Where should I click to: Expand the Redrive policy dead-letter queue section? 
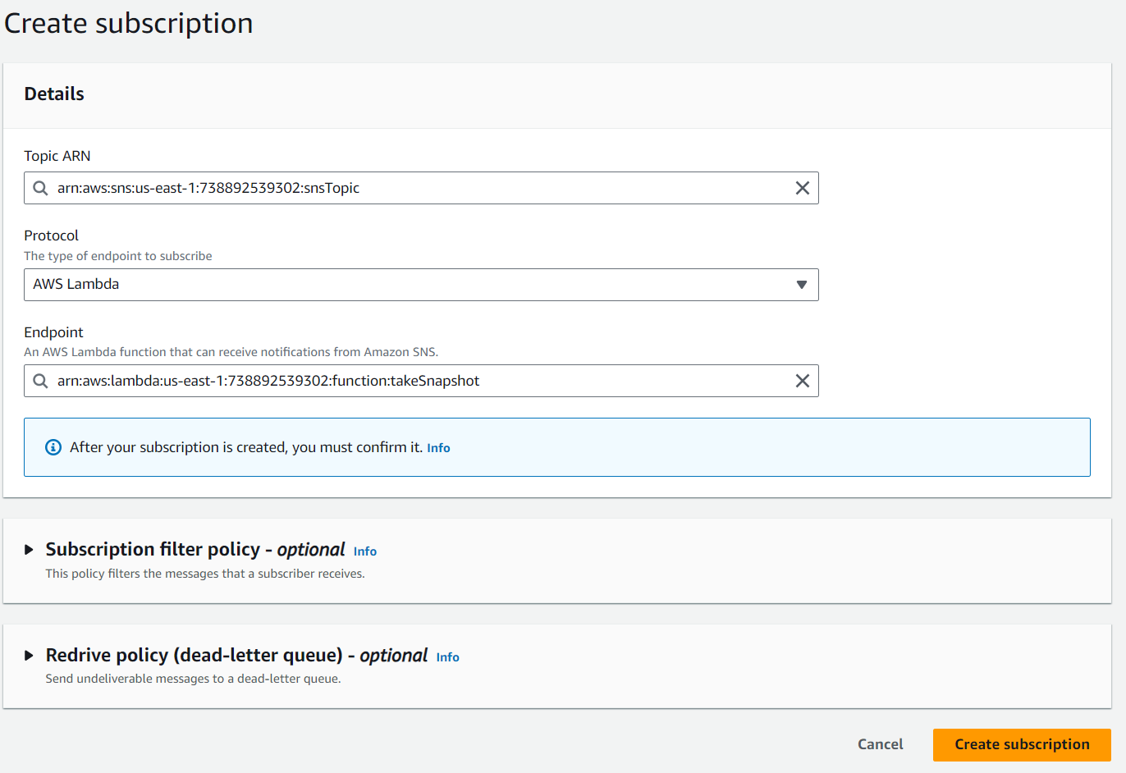pos(29,656)
